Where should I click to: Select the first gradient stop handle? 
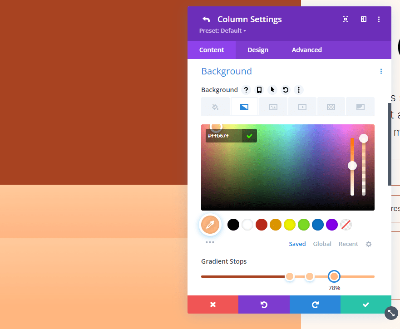(x=290, y=276)
